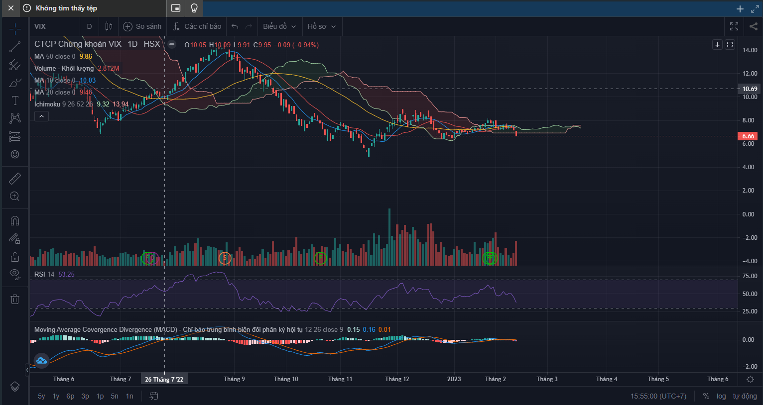This screenshot has width=763, height=405.
Task: Open the Hồ sơ dropdown menu
Action: tap(321, 26)
